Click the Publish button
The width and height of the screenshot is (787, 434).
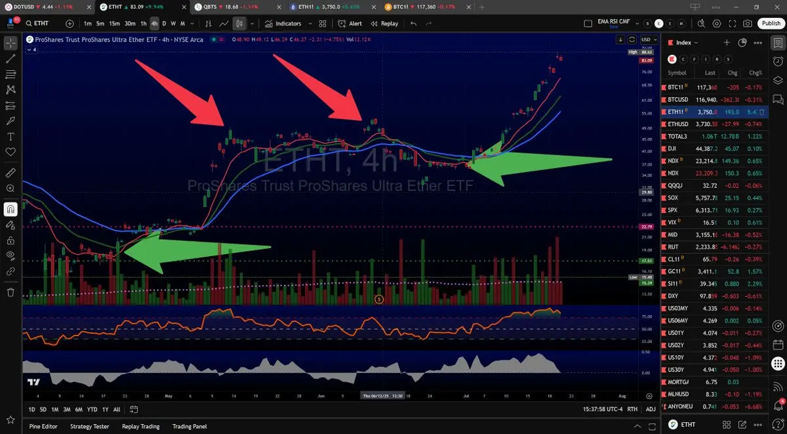pos(771,24)
